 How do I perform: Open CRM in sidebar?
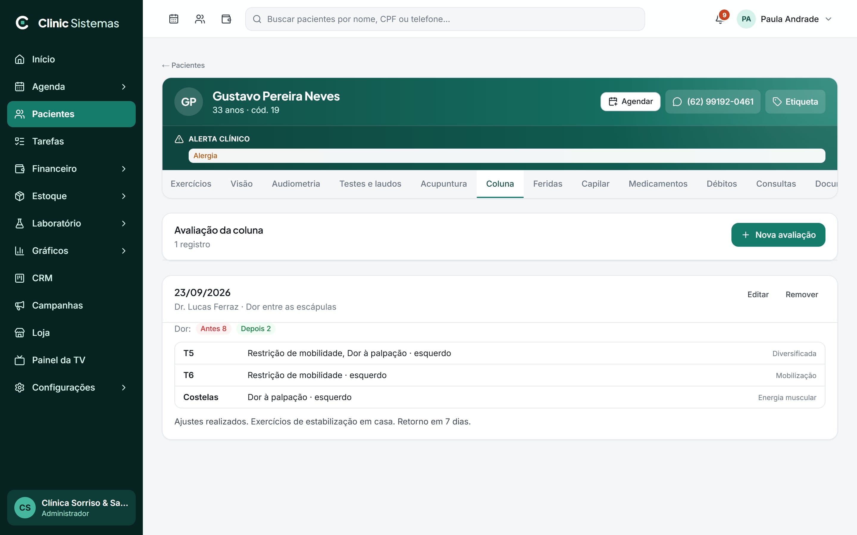(x=71, y=278)
